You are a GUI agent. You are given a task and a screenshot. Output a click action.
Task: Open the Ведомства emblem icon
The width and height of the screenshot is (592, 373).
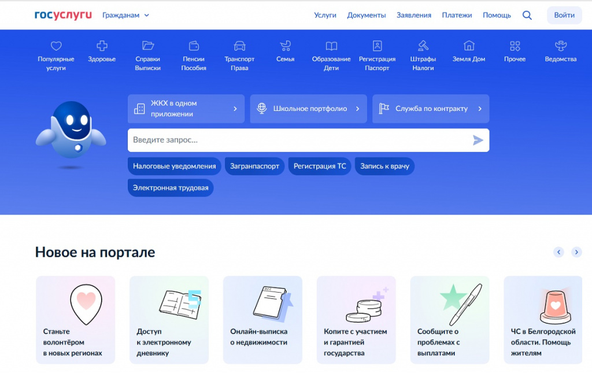click(x=561, y=46)
